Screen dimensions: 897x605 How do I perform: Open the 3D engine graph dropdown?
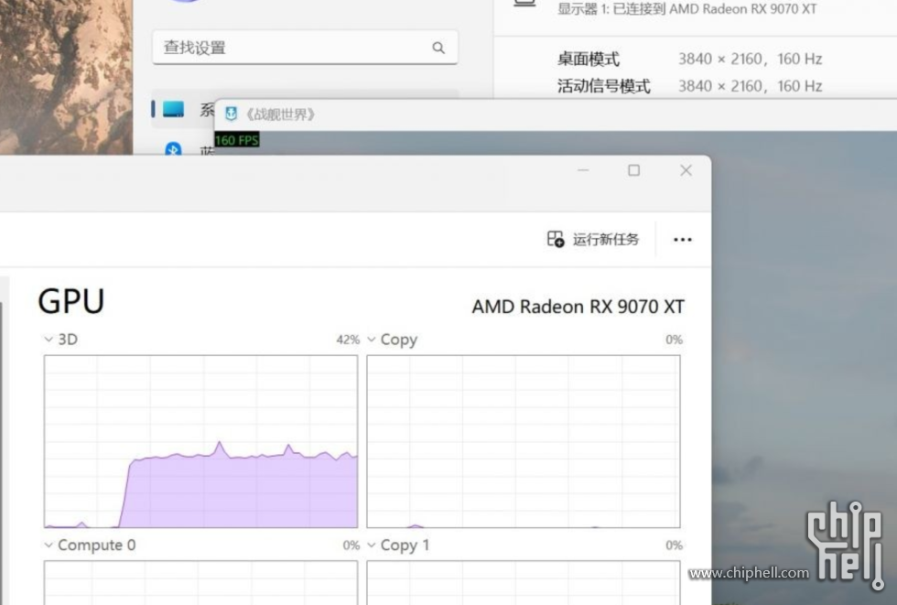pos(49,339)
